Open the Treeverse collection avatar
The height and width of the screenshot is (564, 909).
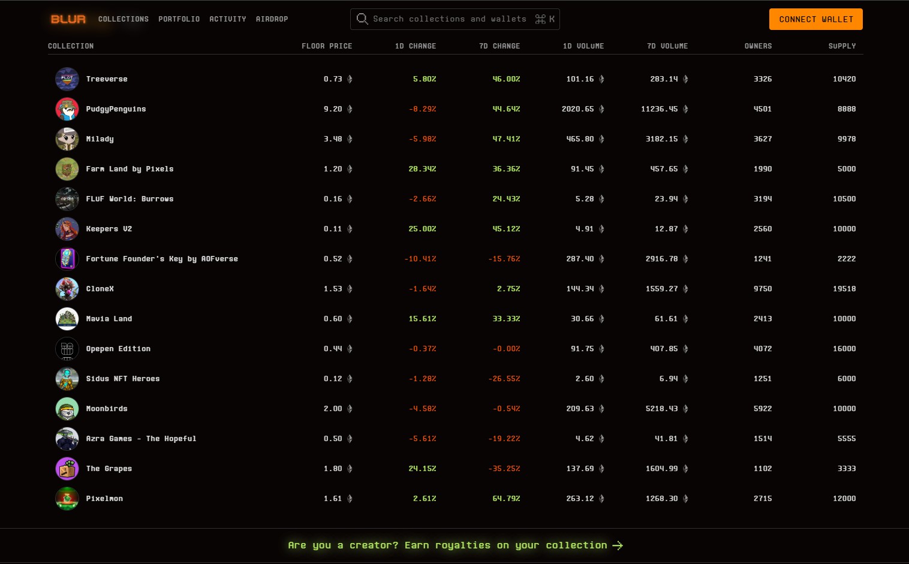tap(67, 79)
